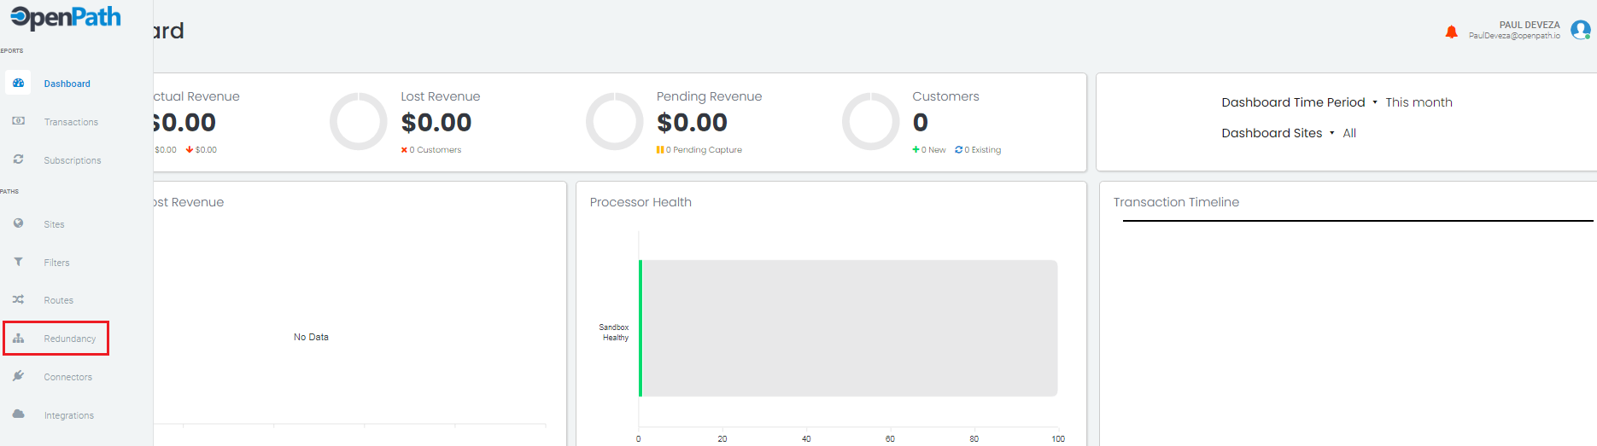Click the '0 Pending Capture' label

tap(699, 150)
